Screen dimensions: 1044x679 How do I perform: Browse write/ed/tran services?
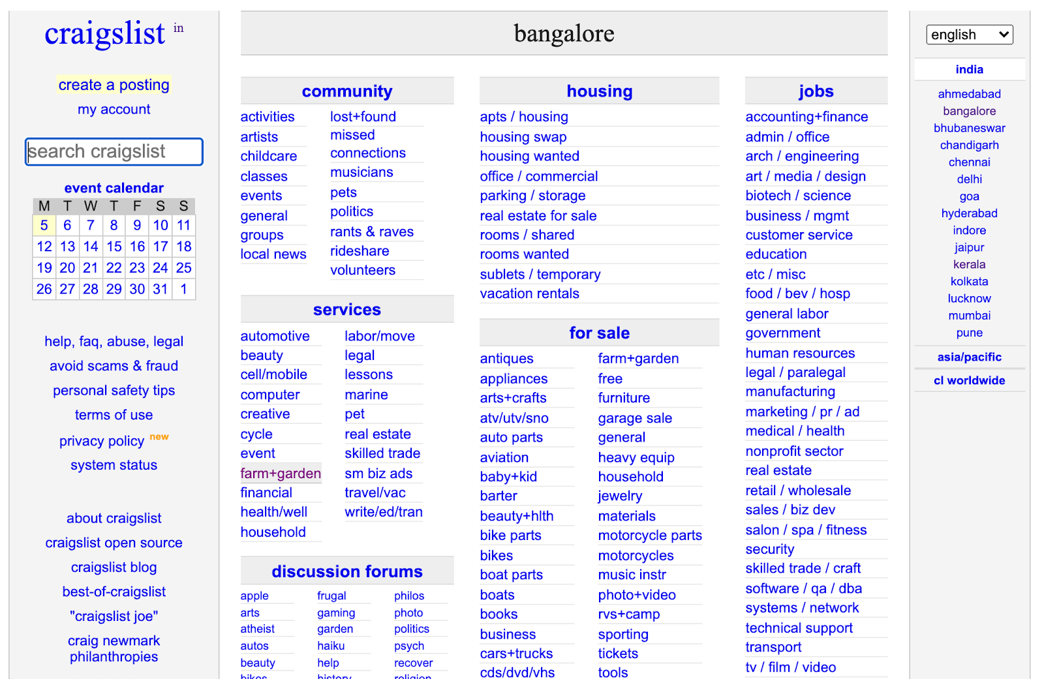tap(384, 512)
